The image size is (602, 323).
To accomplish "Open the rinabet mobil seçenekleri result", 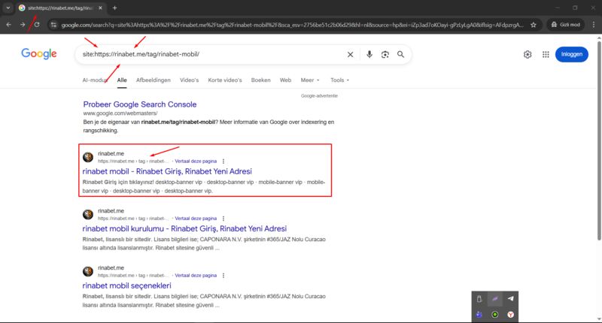I will coord(127,285).
